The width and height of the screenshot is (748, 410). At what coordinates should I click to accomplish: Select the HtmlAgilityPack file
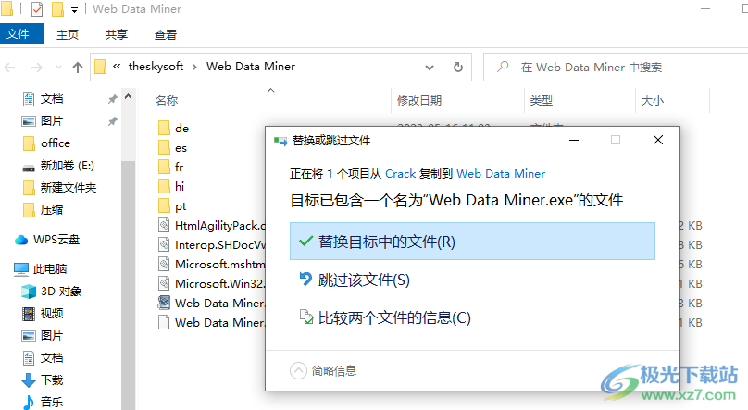coord(212,226)
